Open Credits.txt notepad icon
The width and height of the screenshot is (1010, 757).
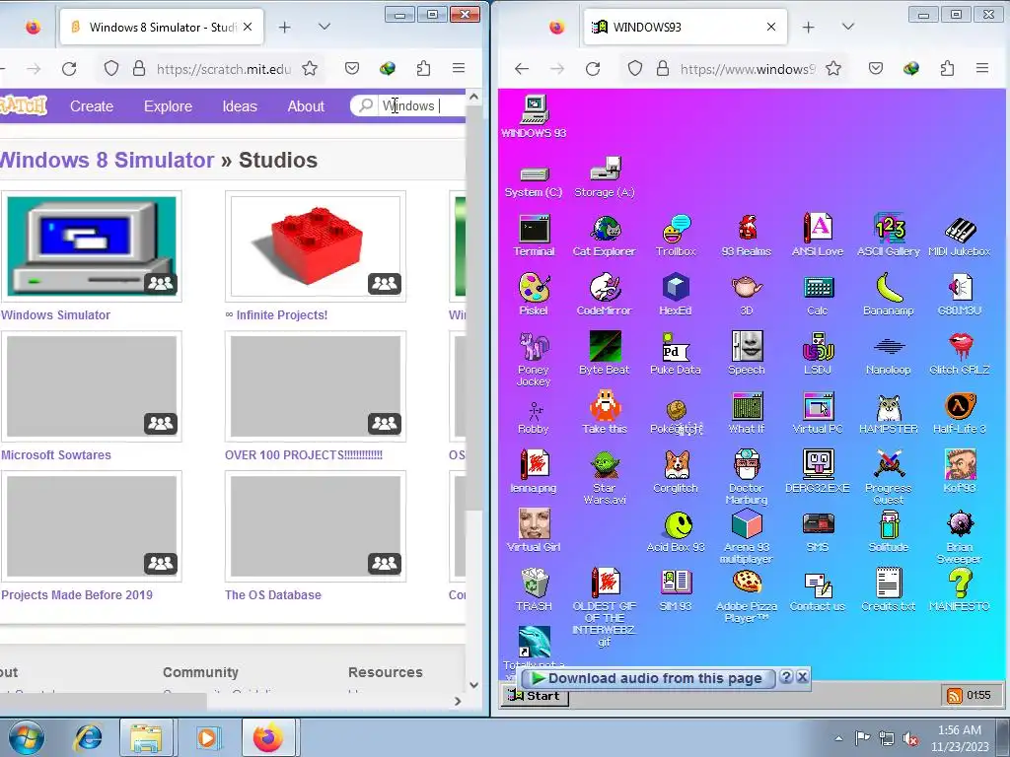889,589
